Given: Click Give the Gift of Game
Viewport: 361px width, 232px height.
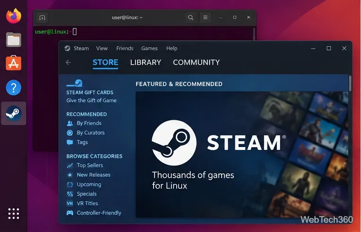Looking at the screenshot, I should (91, 100).
